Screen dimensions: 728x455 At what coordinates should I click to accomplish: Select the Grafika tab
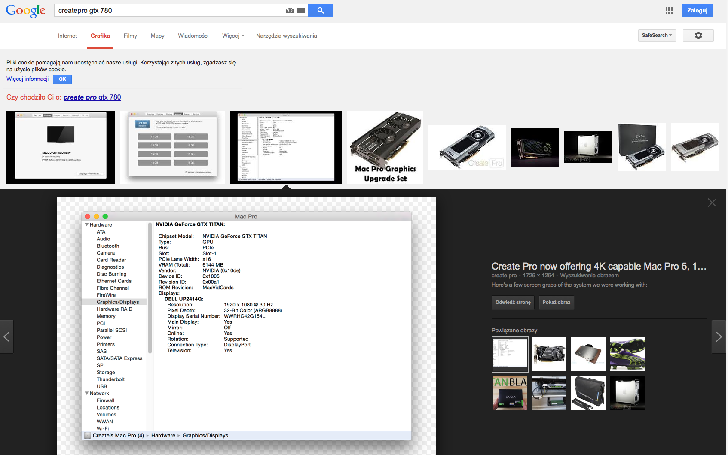pos(100,36)
